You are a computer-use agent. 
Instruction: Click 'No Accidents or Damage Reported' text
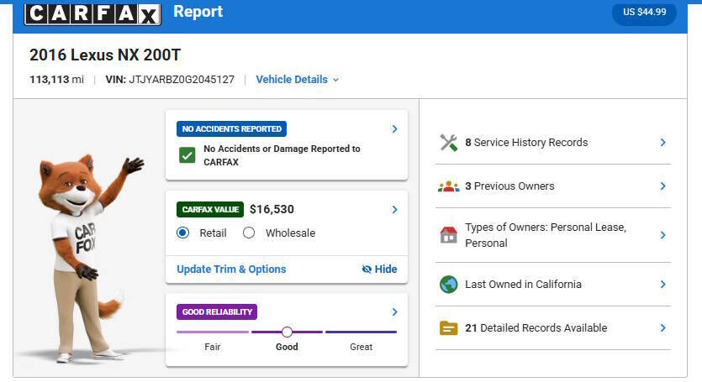(x=282, y=155)
